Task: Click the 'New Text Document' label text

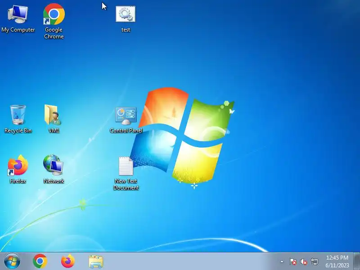Action: pos(126,184)
